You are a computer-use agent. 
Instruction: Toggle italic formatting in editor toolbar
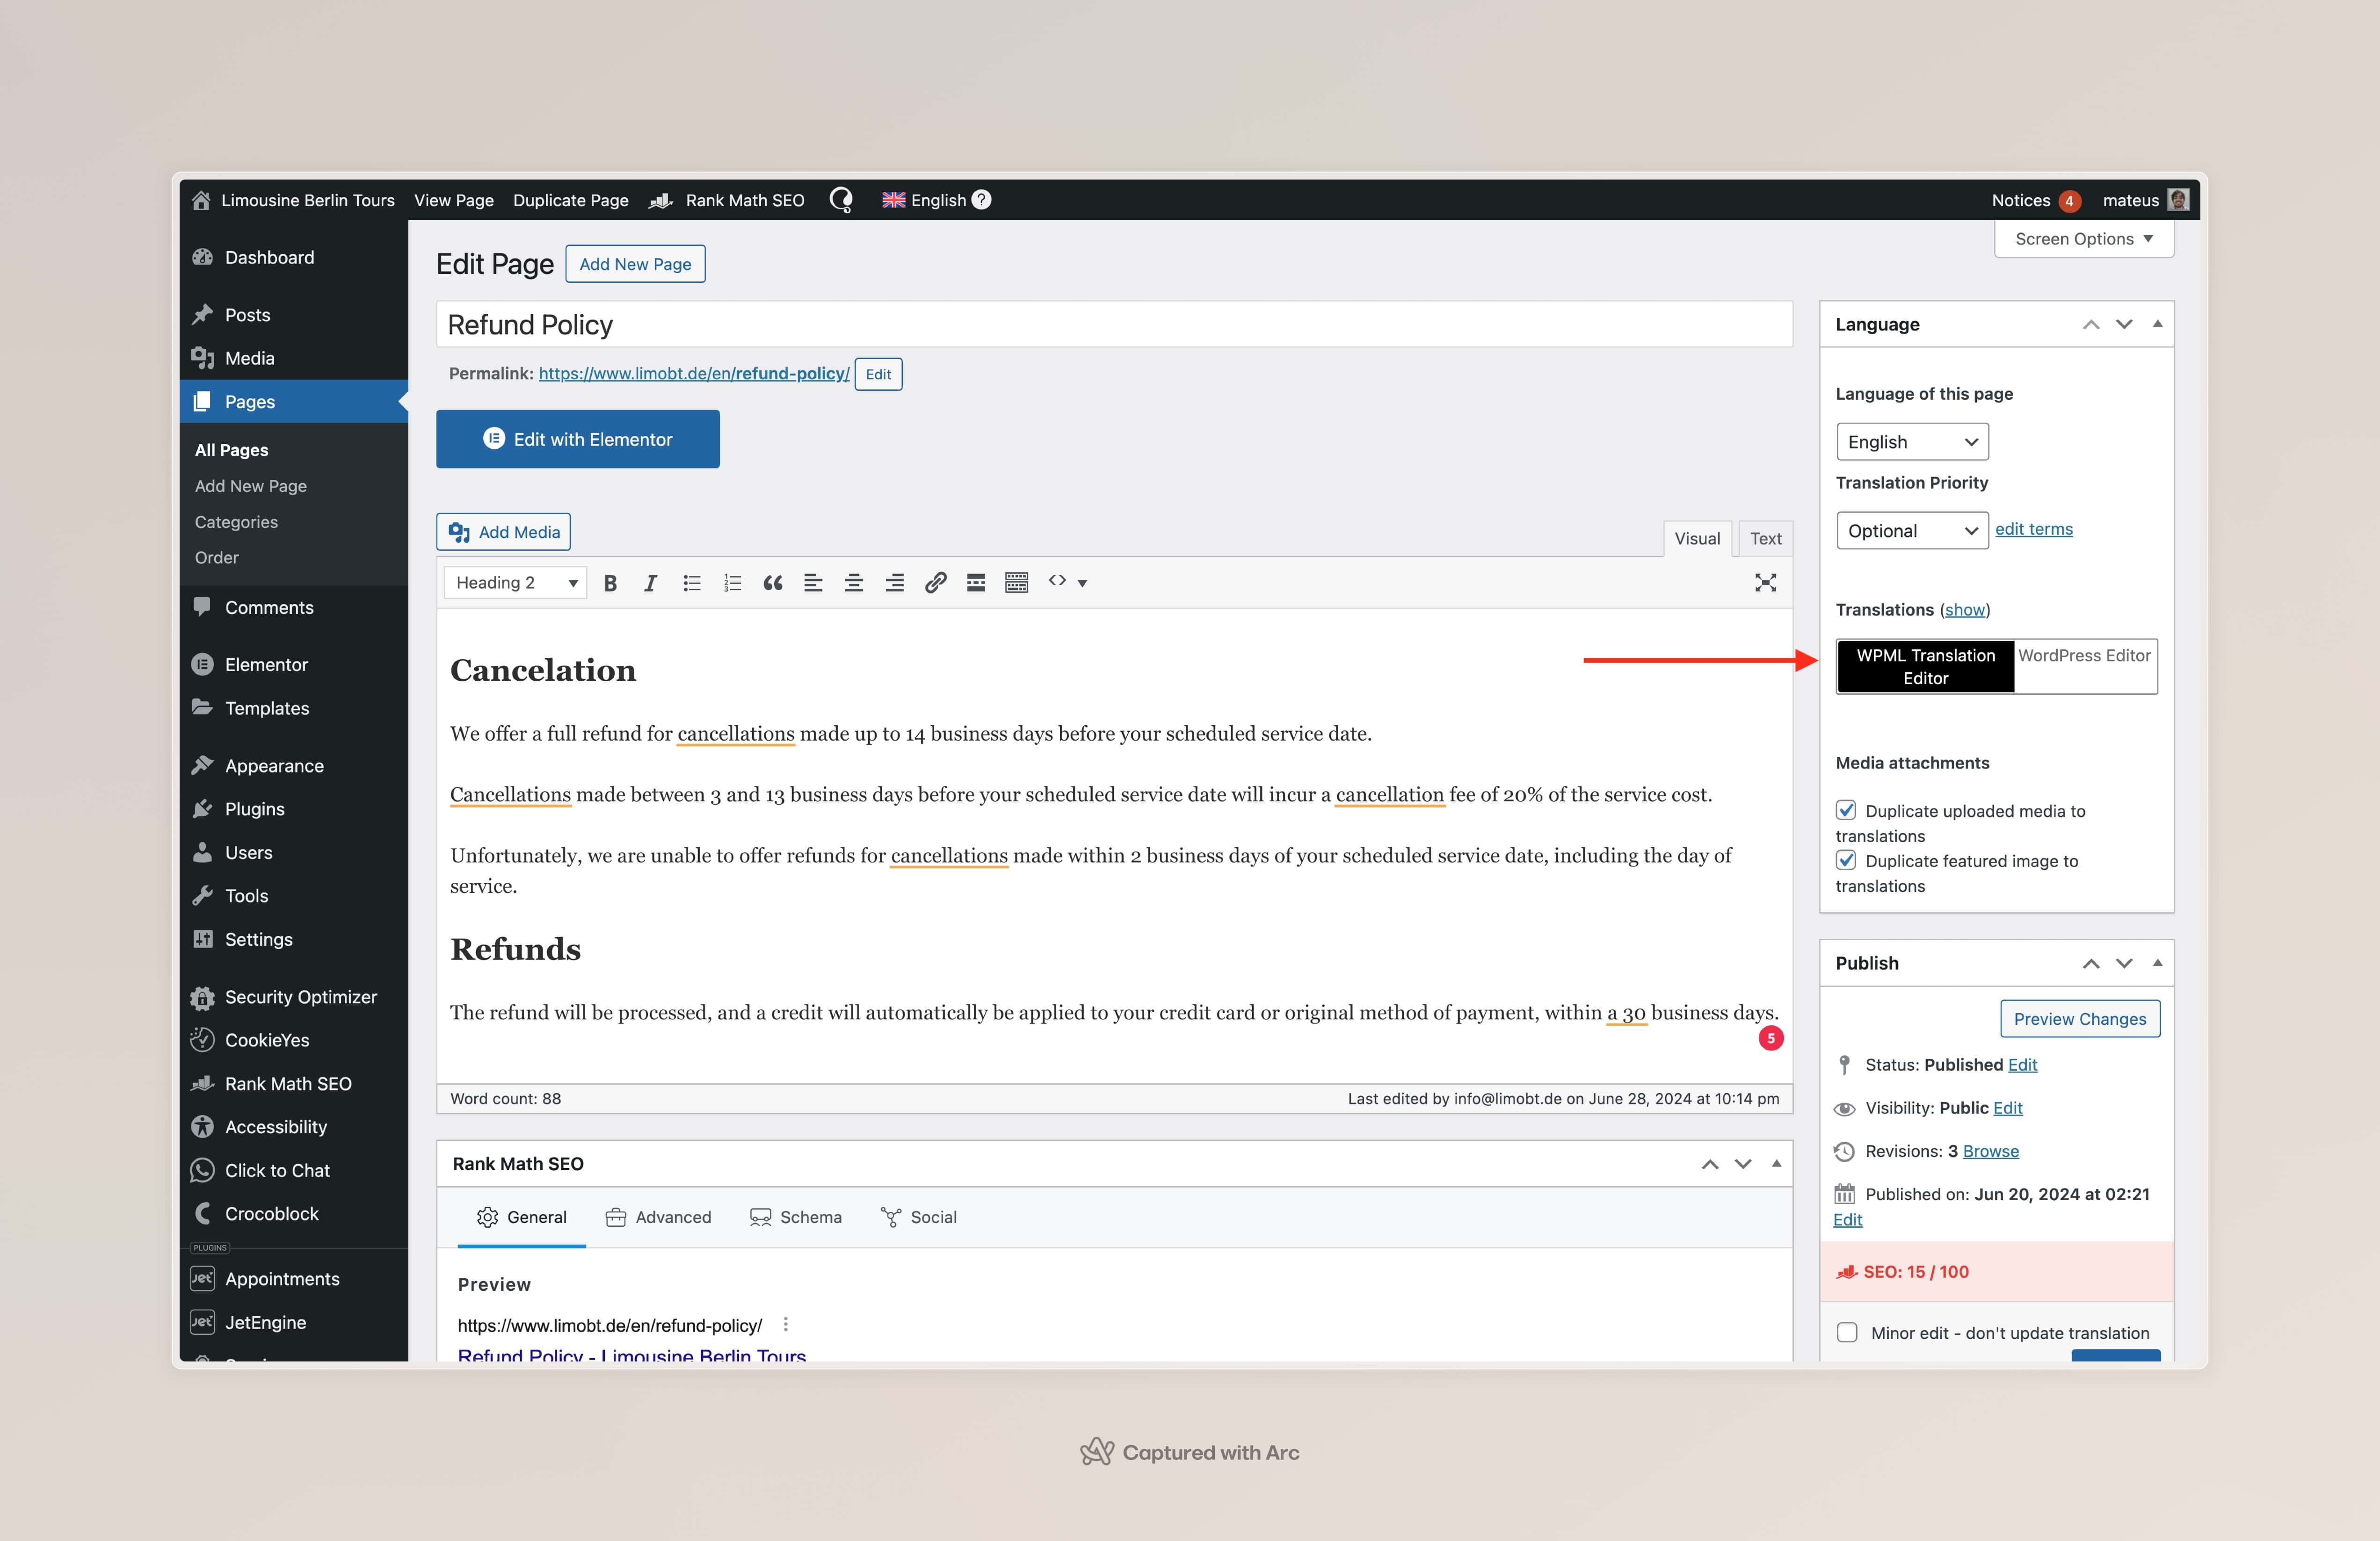tap(650, 583)
